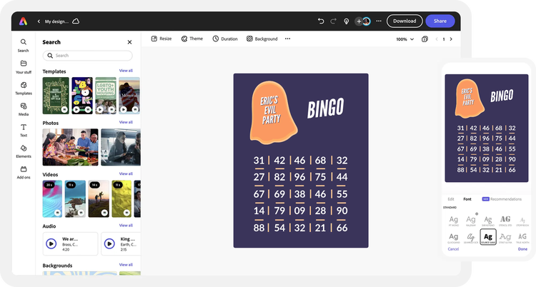Go to the previous page arrow
The width and height of the screenshot is (536, 287).
coord(437,39)
